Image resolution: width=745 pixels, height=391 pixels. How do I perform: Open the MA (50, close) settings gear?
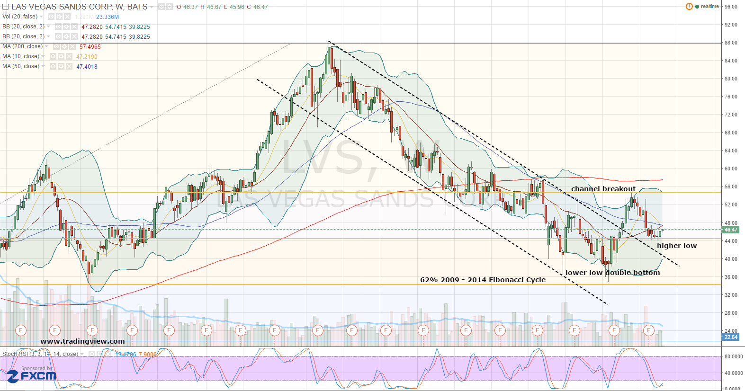[x=61, y=66]
